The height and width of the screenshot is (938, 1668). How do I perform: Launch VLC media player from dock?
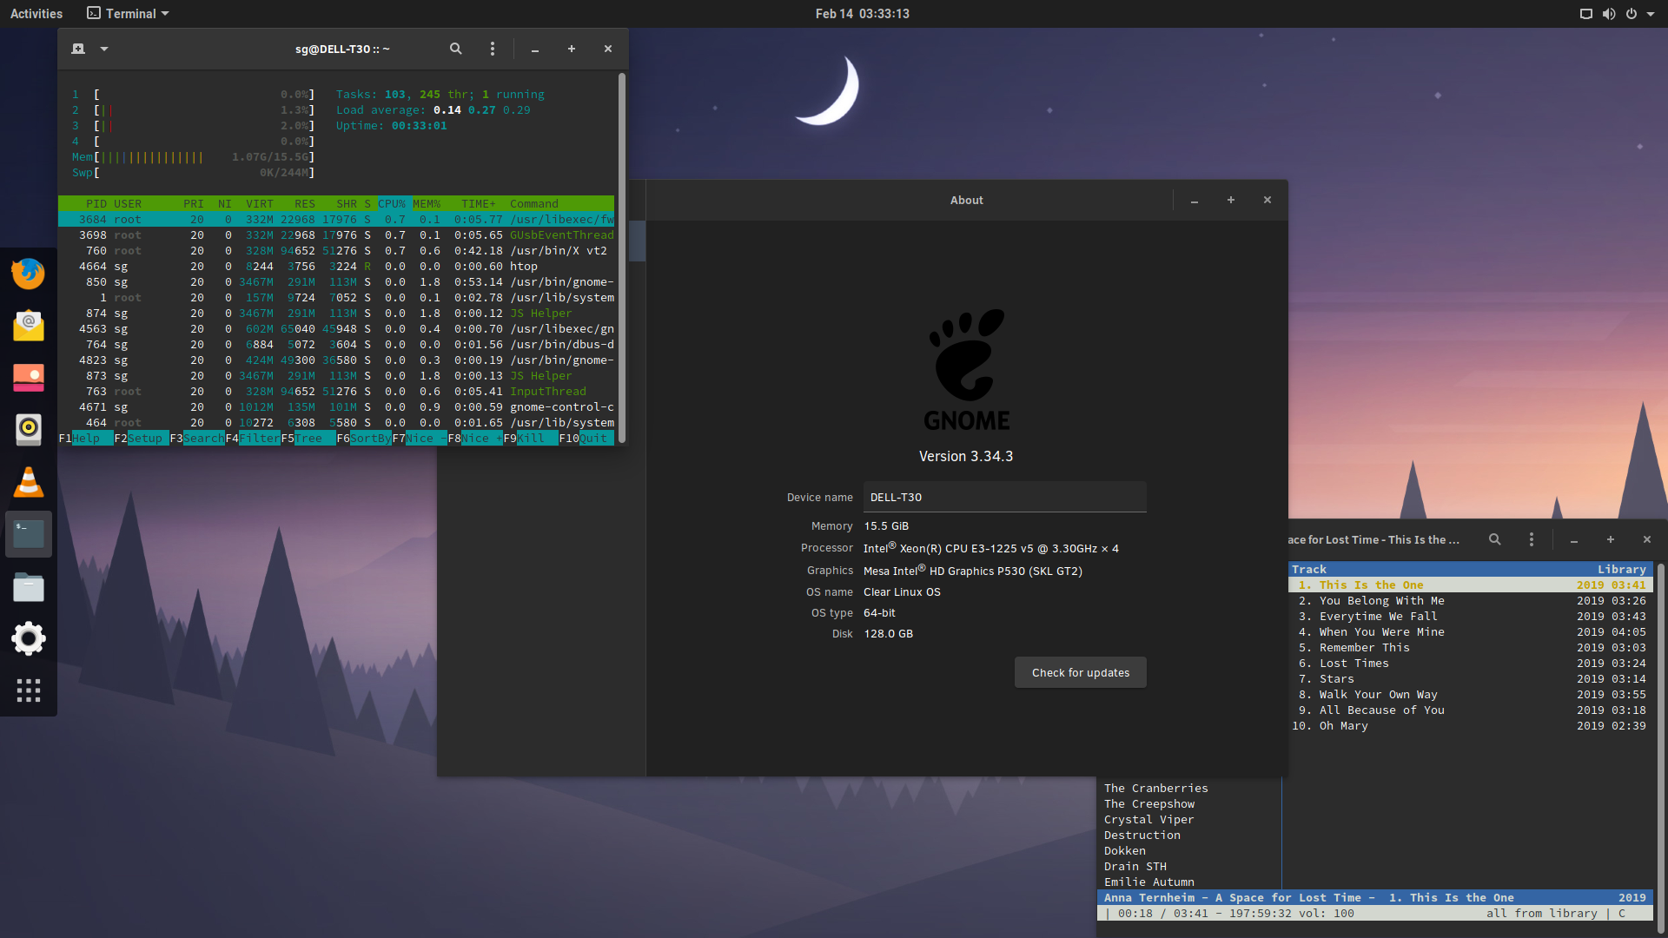tap(28, 482)
